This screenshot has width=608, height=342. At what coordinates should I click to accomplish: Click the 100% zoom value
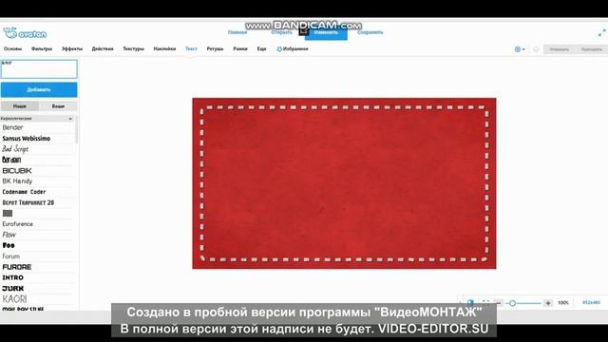coord(563,303)
